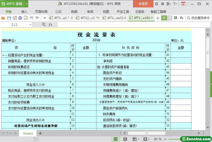Open a new document tab with plus button
This screenshot has height=142, width=212.
tap(158, 18)
